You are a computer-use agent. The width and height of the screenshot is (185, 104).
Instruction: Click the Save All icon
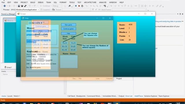pyautogui.click(x=25, y=6)
